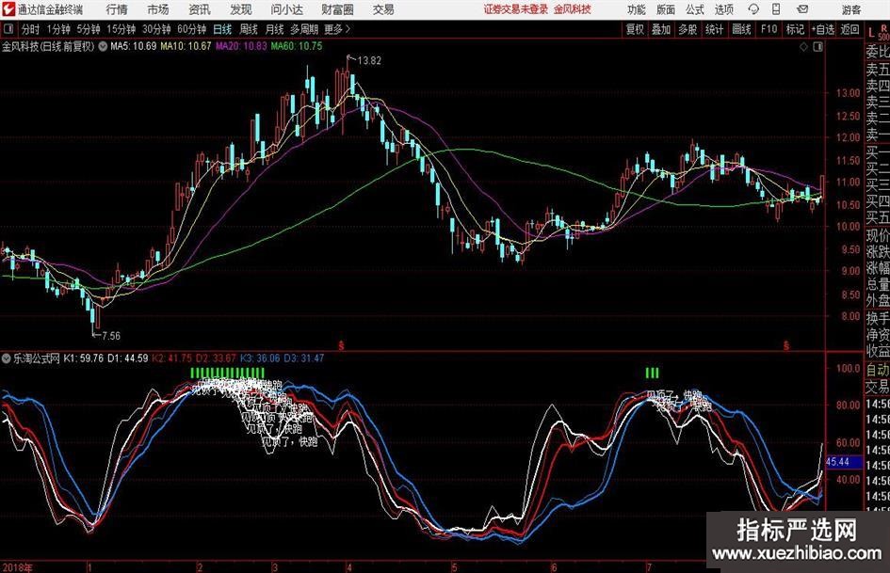Open the 问小达 menu
This screenshot has height=573, width=890.
[287, 9]
